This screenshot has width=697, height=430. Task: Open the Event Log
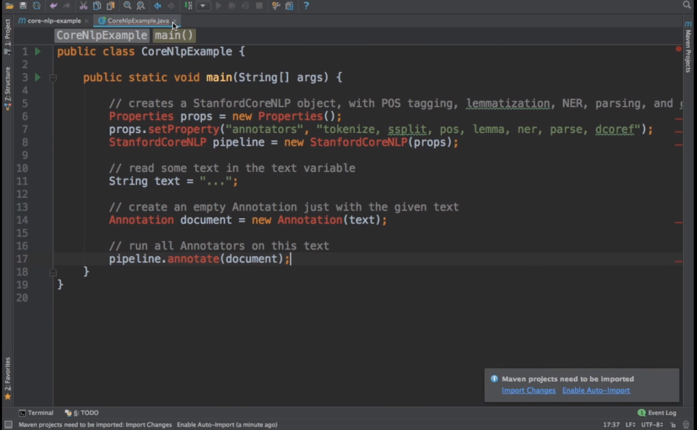click(x=657, y=413)
